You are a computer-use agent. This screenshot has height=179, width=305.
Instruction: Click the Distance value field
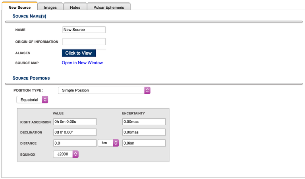75,143
